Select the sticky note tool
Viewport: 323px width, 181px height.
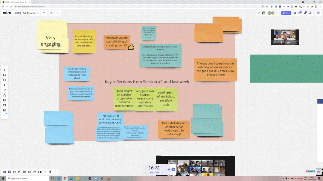coord(4,75)
